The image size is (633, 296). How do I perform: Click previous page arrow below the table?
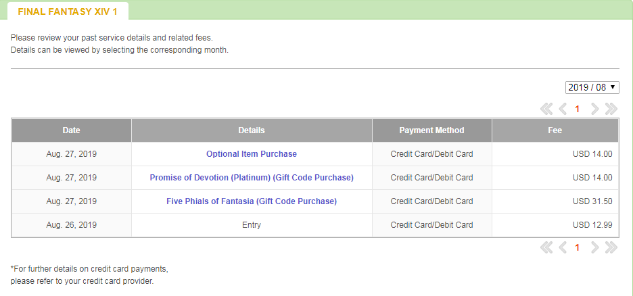point(563,247)
